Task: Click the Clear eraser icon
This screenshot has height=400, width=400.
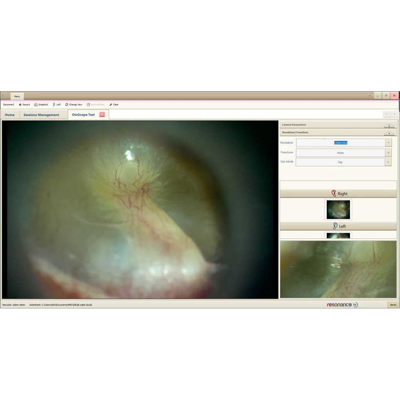Action: pos(111,105)
